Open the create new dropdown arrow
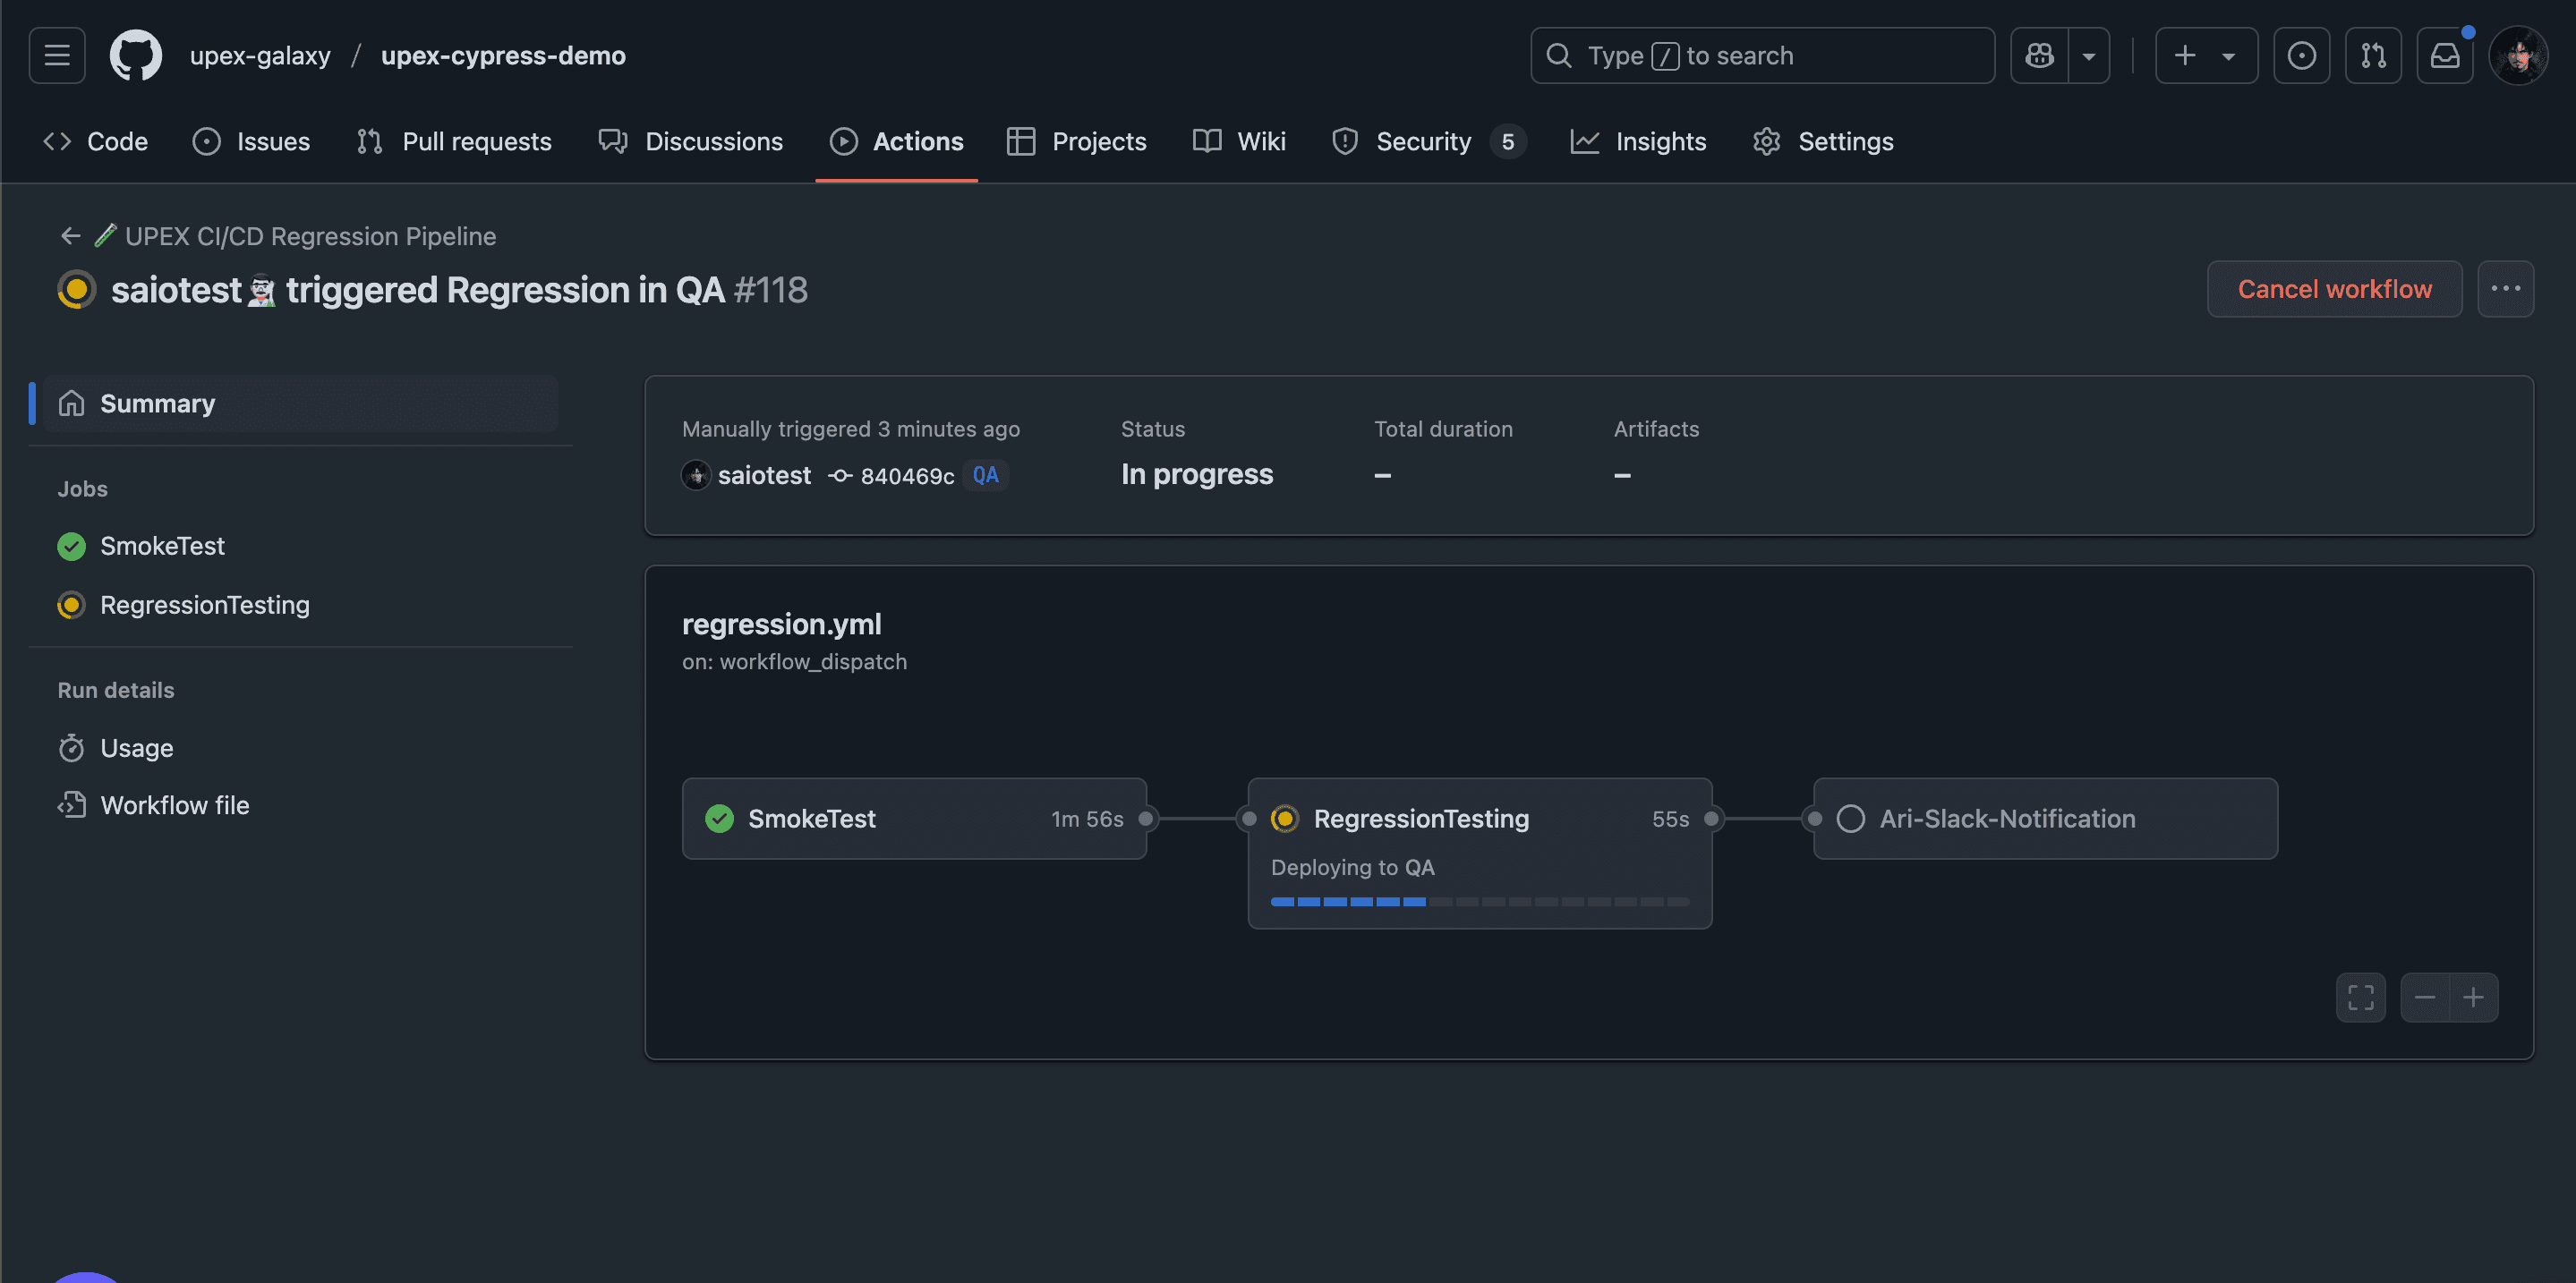 (x=2228, y=55)
